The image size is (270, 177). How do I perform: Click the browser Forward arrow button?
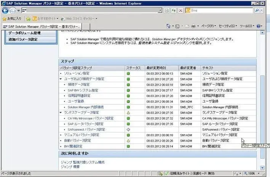tap(13, 11)
